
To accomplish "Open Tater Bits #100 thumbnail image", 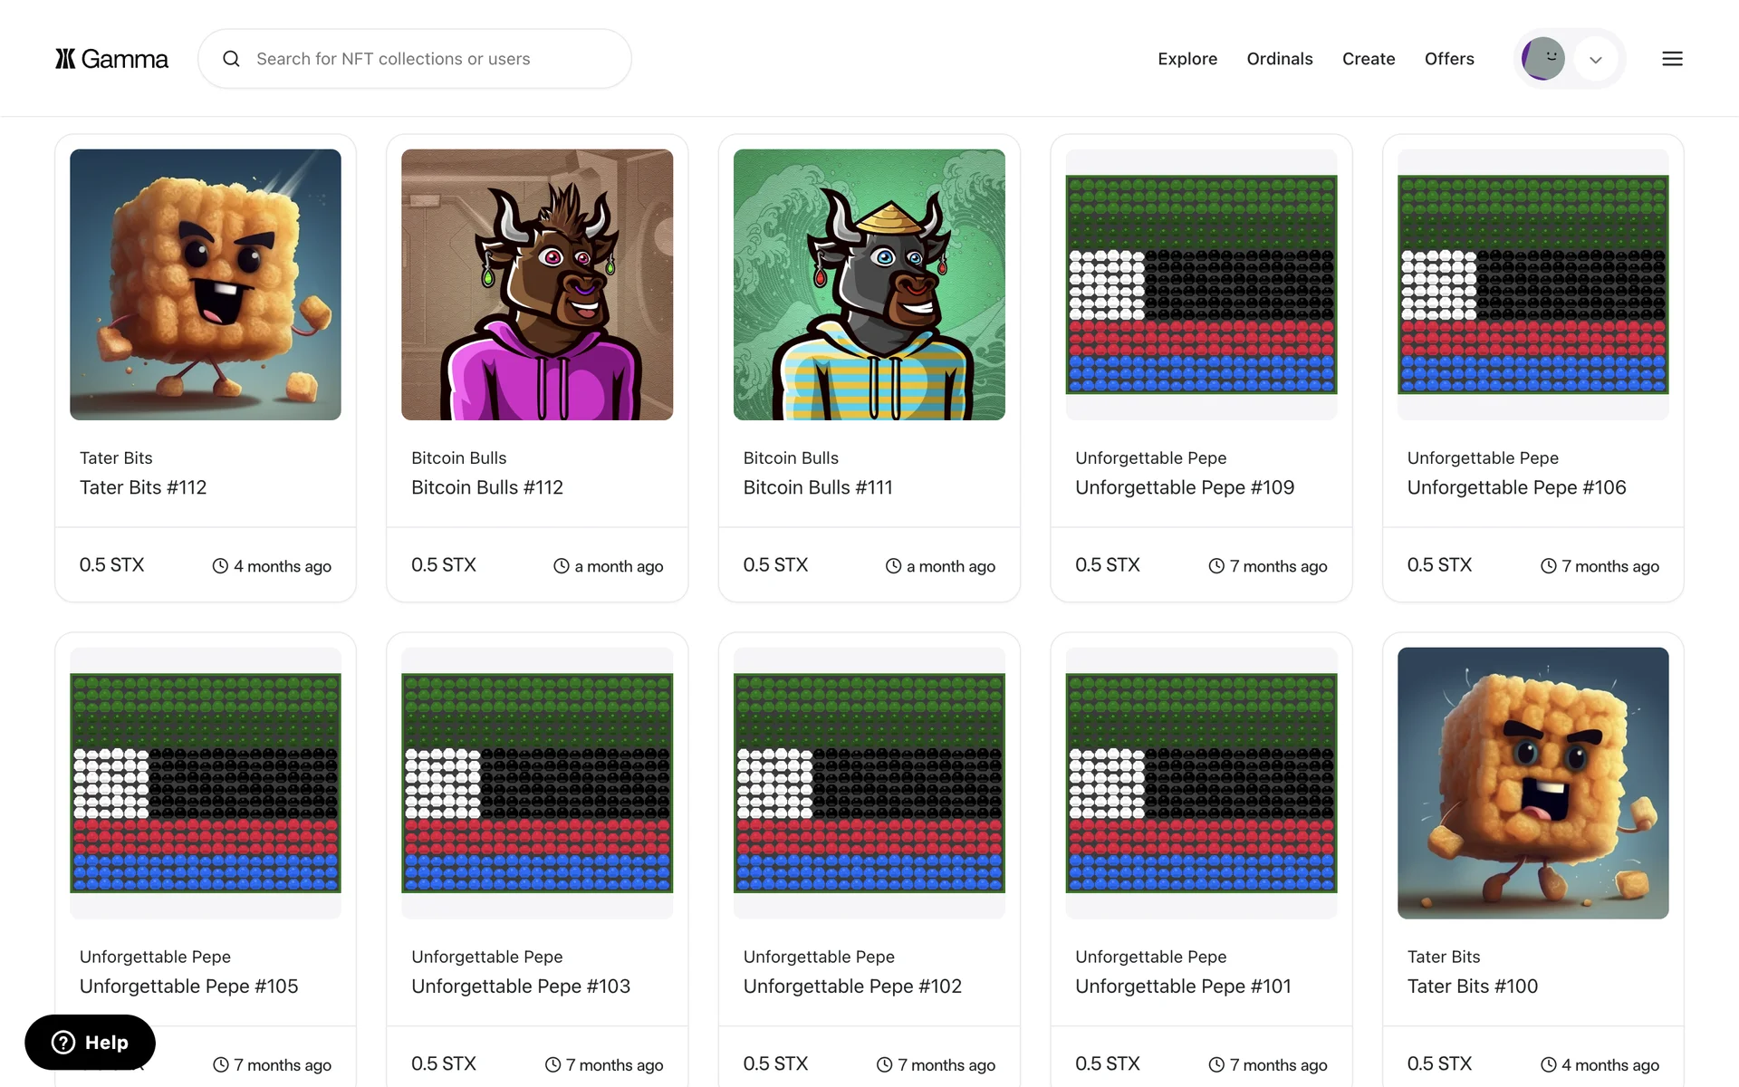I will coord(1532,783).
